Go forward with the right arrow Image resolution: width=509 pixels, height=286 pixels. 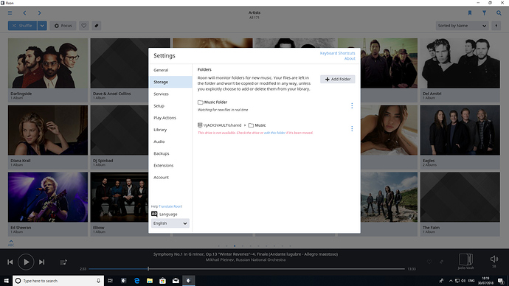point(39,13)
